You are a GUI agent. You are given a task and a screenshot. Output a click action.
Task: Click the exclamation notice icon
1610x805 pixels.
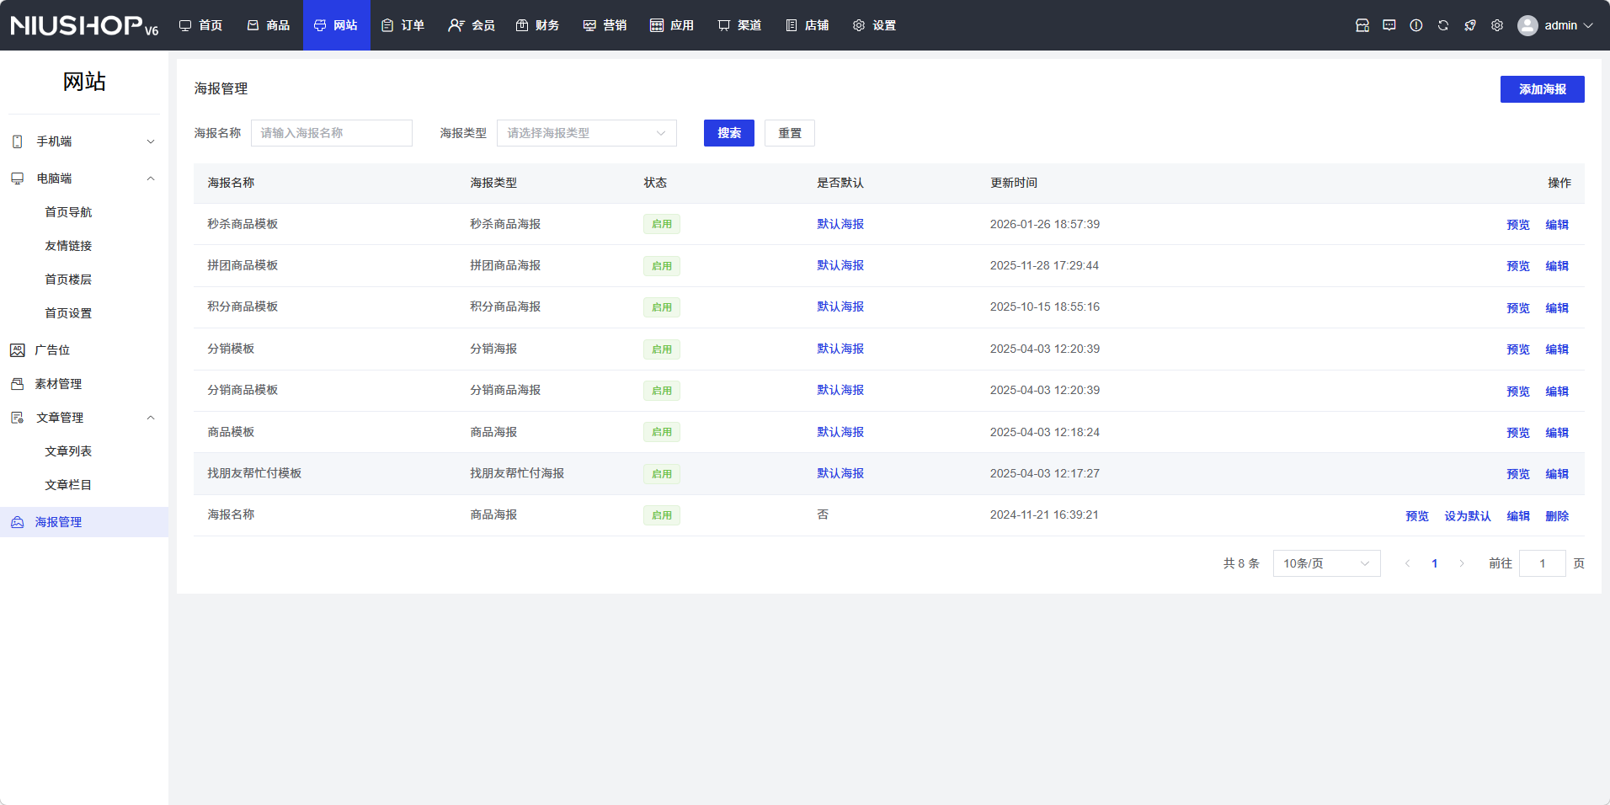point(1415,25)
